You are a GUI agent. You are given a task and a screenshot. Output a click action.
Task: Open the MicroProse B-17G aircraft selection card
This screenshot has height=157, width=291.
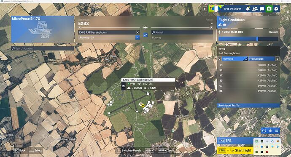click(43, 29)
